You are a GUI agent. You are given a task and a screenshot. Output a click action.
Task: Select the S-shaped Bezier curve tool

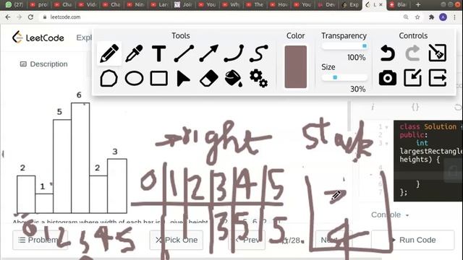point(259,53)
